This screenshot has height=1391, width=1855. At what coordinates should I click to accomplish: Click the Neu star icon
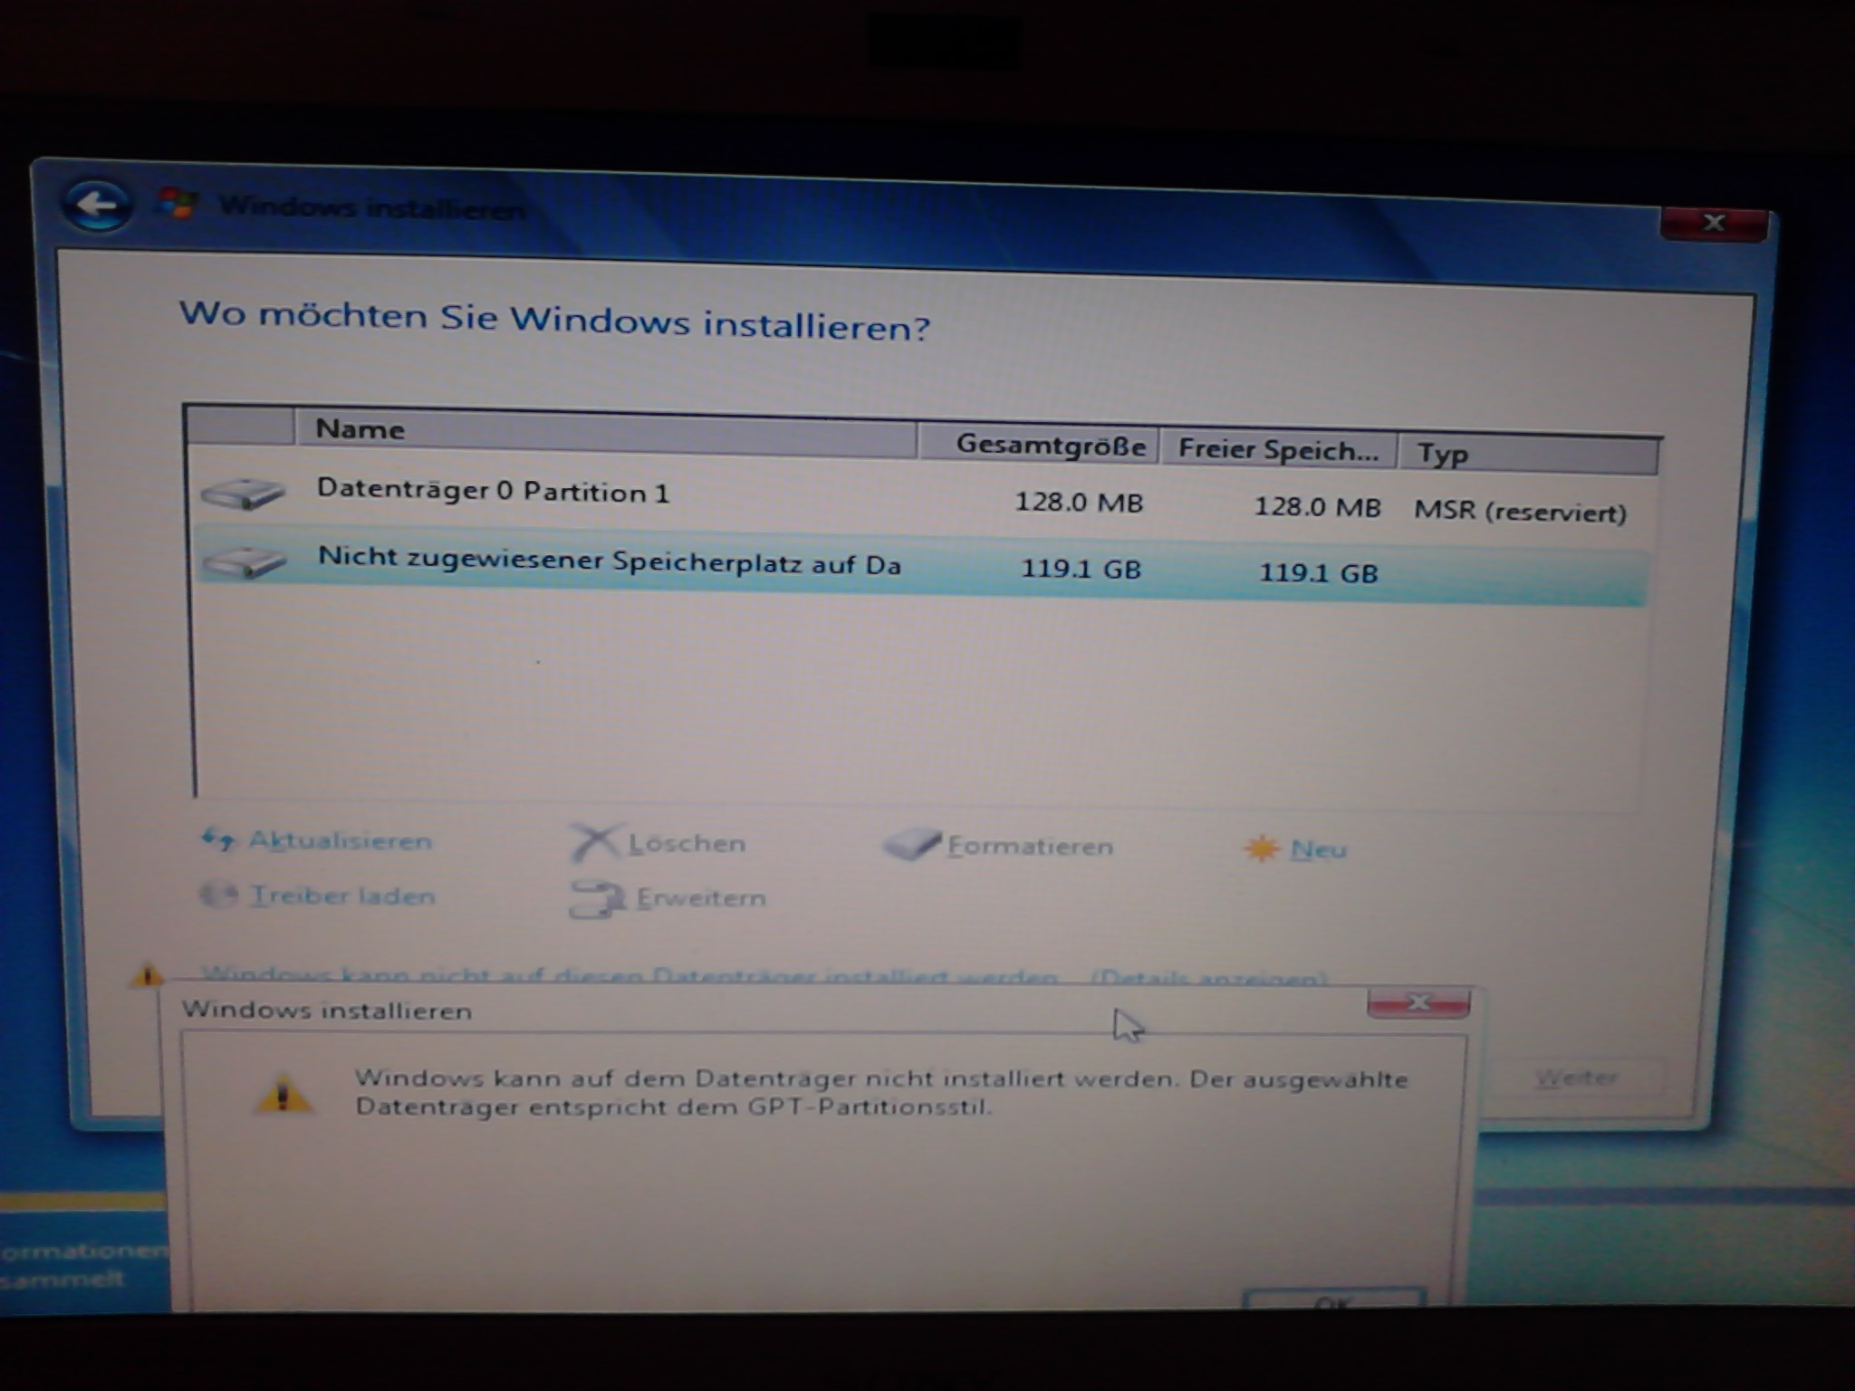coord(1261,849)
